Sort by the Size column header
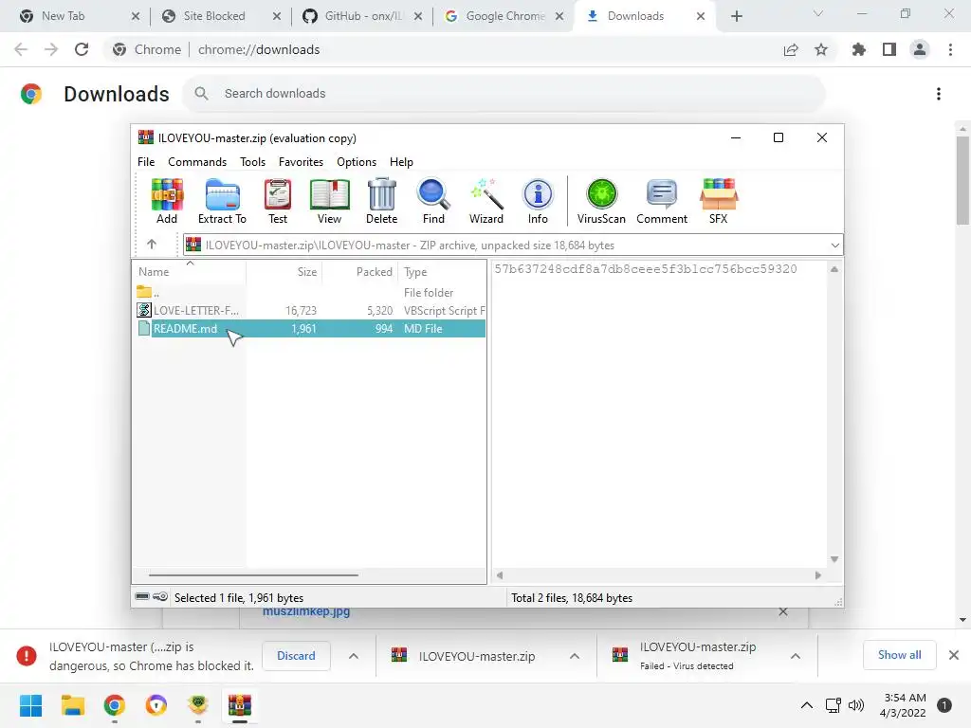The width and height of the screenshot is (971, 728). tap(284, 272)
